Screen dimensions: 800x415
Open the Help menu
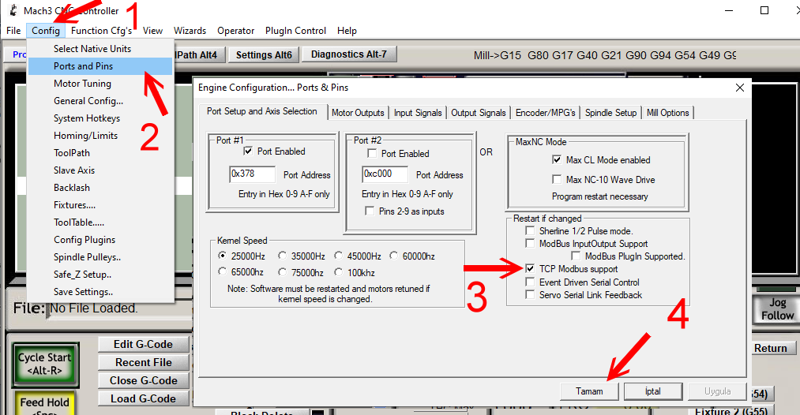click(x=347, y=31)
